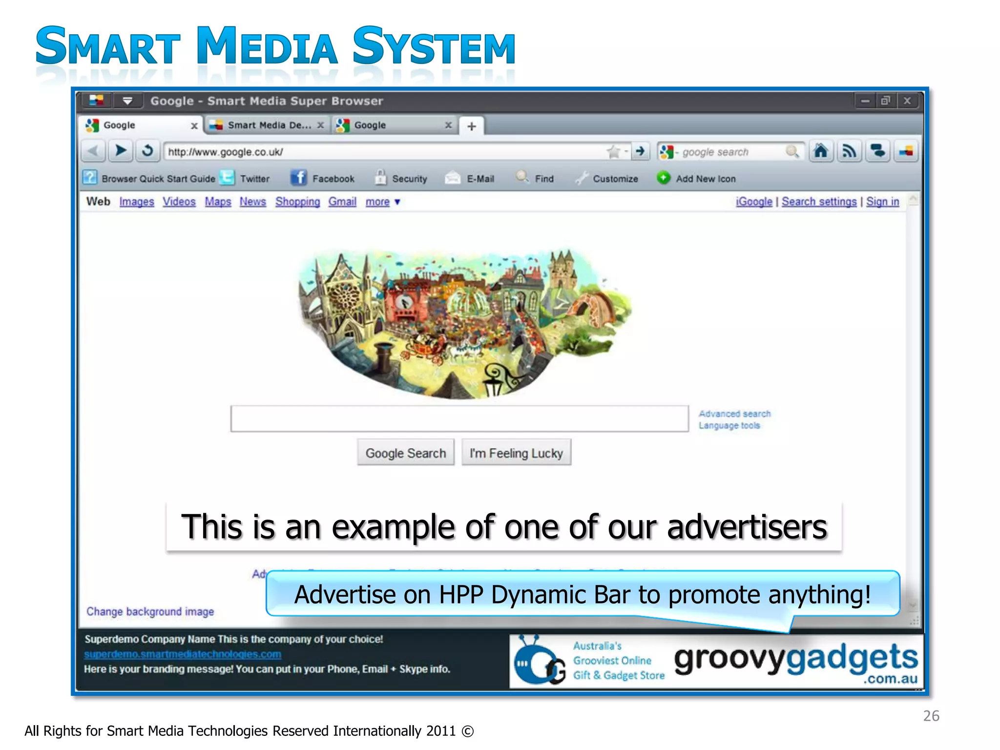
Task: Click the Go arrow next to the address bar
Action: (640, 151)
